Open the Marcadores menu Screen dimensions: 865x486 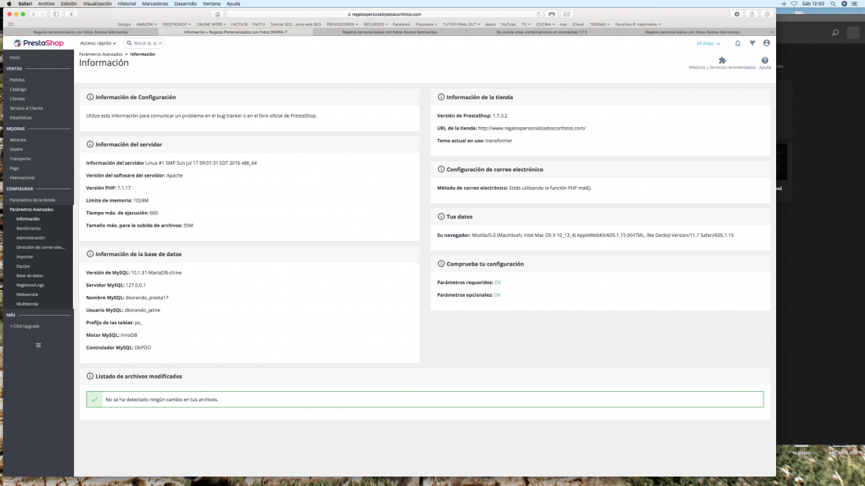coord(154,3)
